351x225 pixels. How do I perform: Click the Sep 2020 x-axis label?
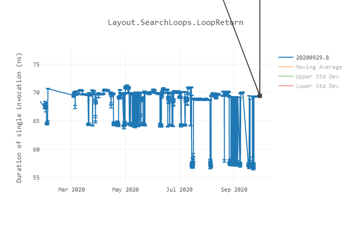pyautogui.click(x=234, y=189)
